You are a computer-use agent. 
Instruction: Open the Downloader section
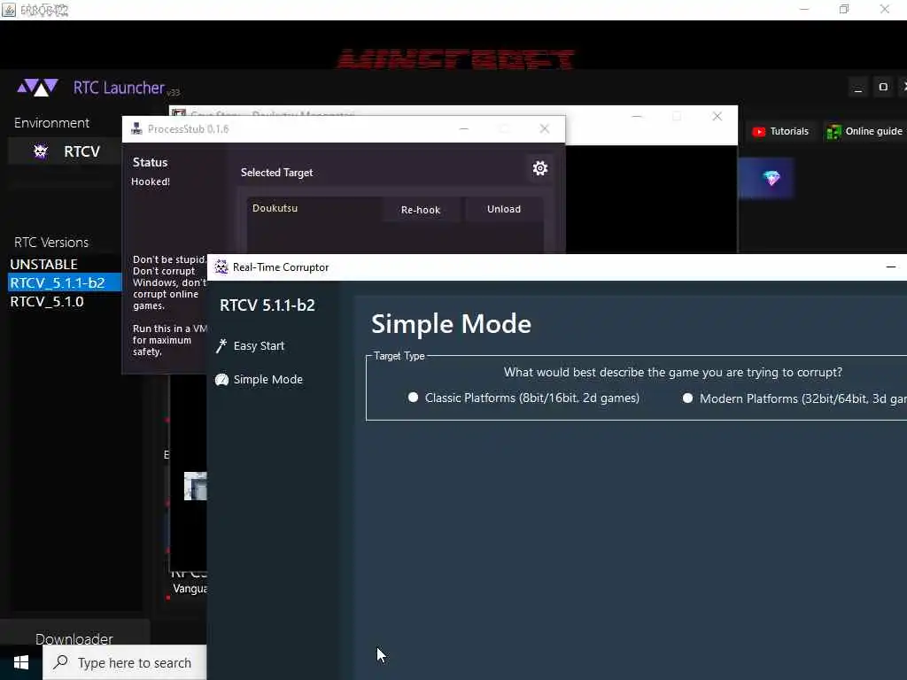click(x=74, y=638)
